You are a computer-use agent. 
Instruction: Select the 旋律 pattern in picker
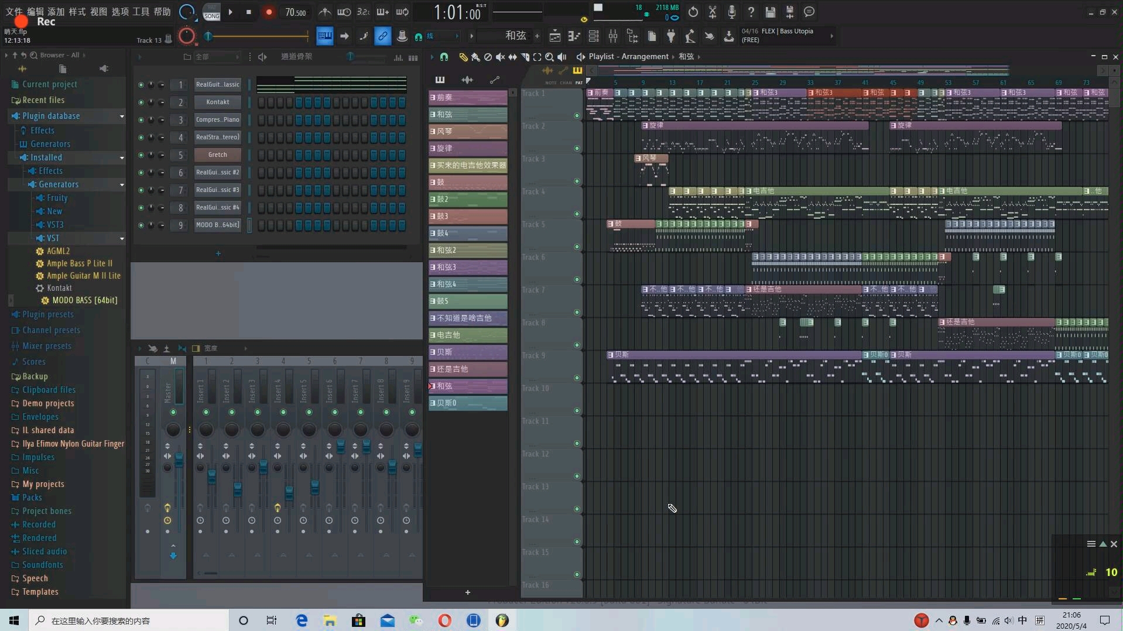tap(468, 149)
